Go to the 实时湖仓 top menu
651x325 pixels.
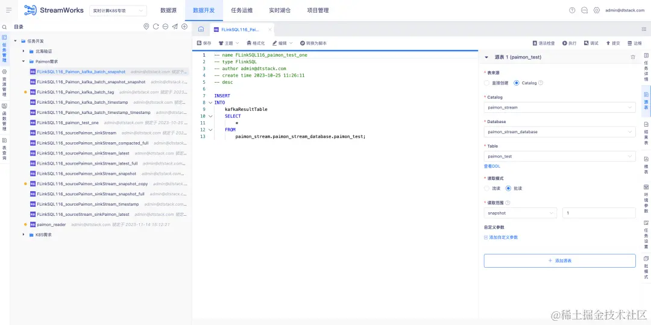pos(280,10)
